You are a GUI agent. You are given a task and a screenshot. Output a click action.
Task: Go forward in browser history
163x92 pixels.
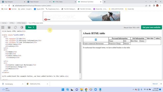pos(6,6)
